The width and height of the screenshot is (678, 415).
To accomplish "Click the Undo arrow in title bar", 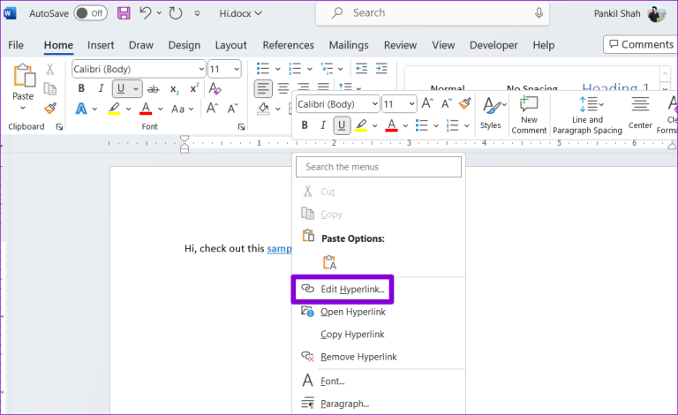I will pyautogui.click(x=146, y=13).
